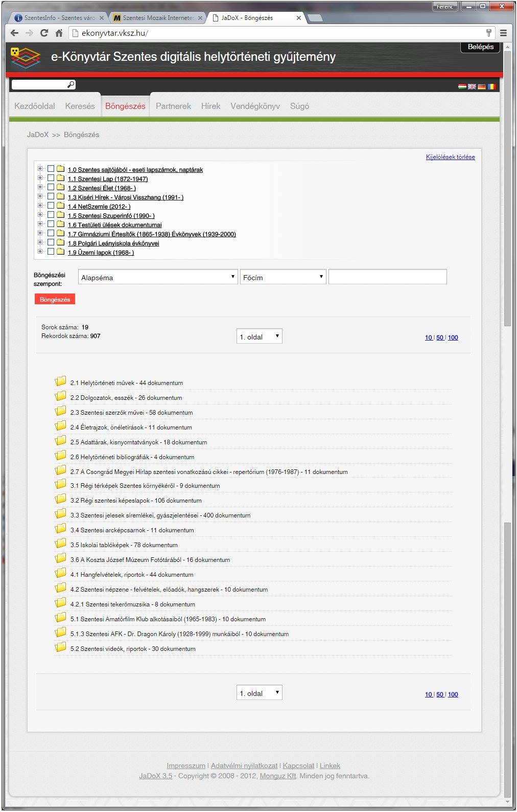The width and height of the screenshot is (517, 812).
Task: Open the 3.2 Régi szentesi képeslapok folder icon
Action: 61,499
